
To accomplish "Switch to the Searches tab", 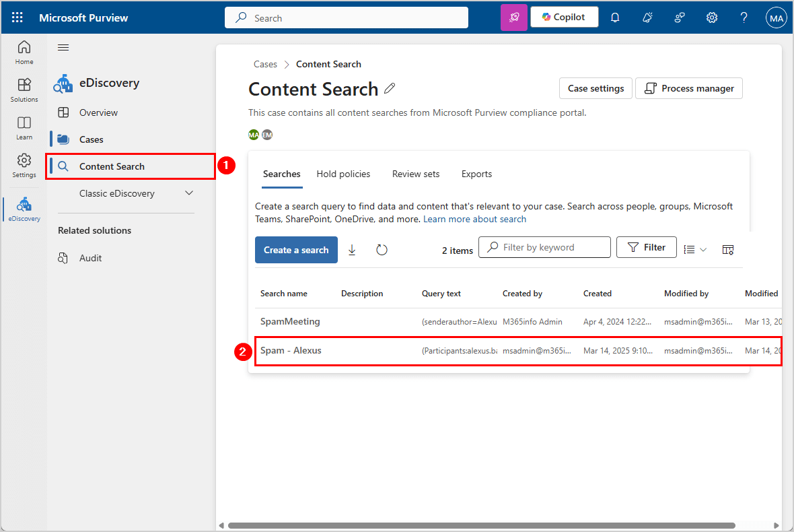I will pyautogui.click(x=281, y=174).
